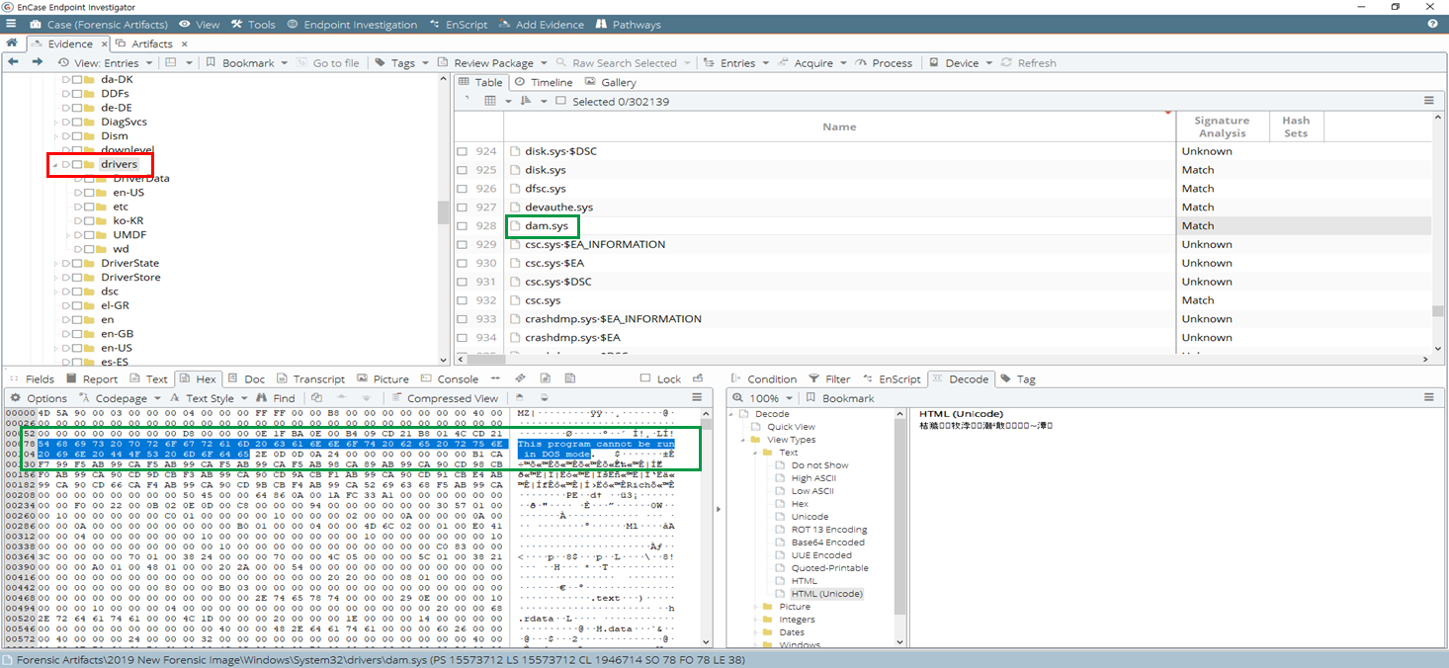Image resolution: width=1449 pixels, height=668 pixels.
Task: Check the Hex option in the Decode tree
Action: click(781, 504)
